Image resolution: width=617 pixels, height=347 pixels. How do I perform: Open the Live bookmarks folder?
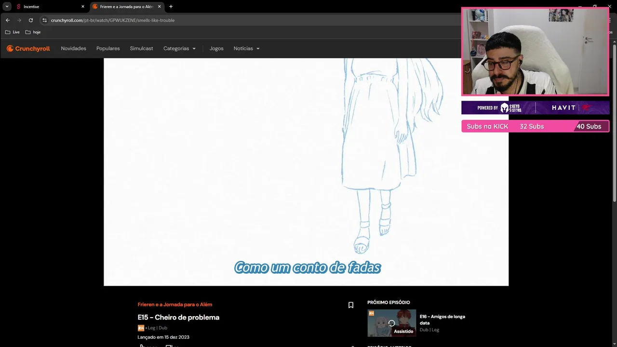[13, 32]
